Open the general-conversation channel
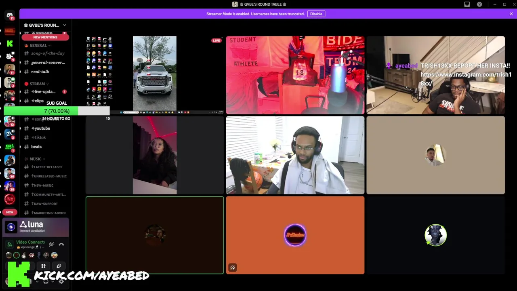517x291 pixels. (45, 63)
